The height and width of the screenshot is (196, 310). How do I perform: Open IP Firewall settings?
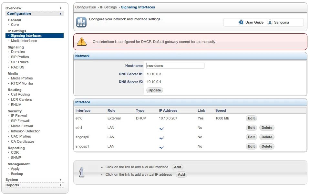(x=19, y=116)
